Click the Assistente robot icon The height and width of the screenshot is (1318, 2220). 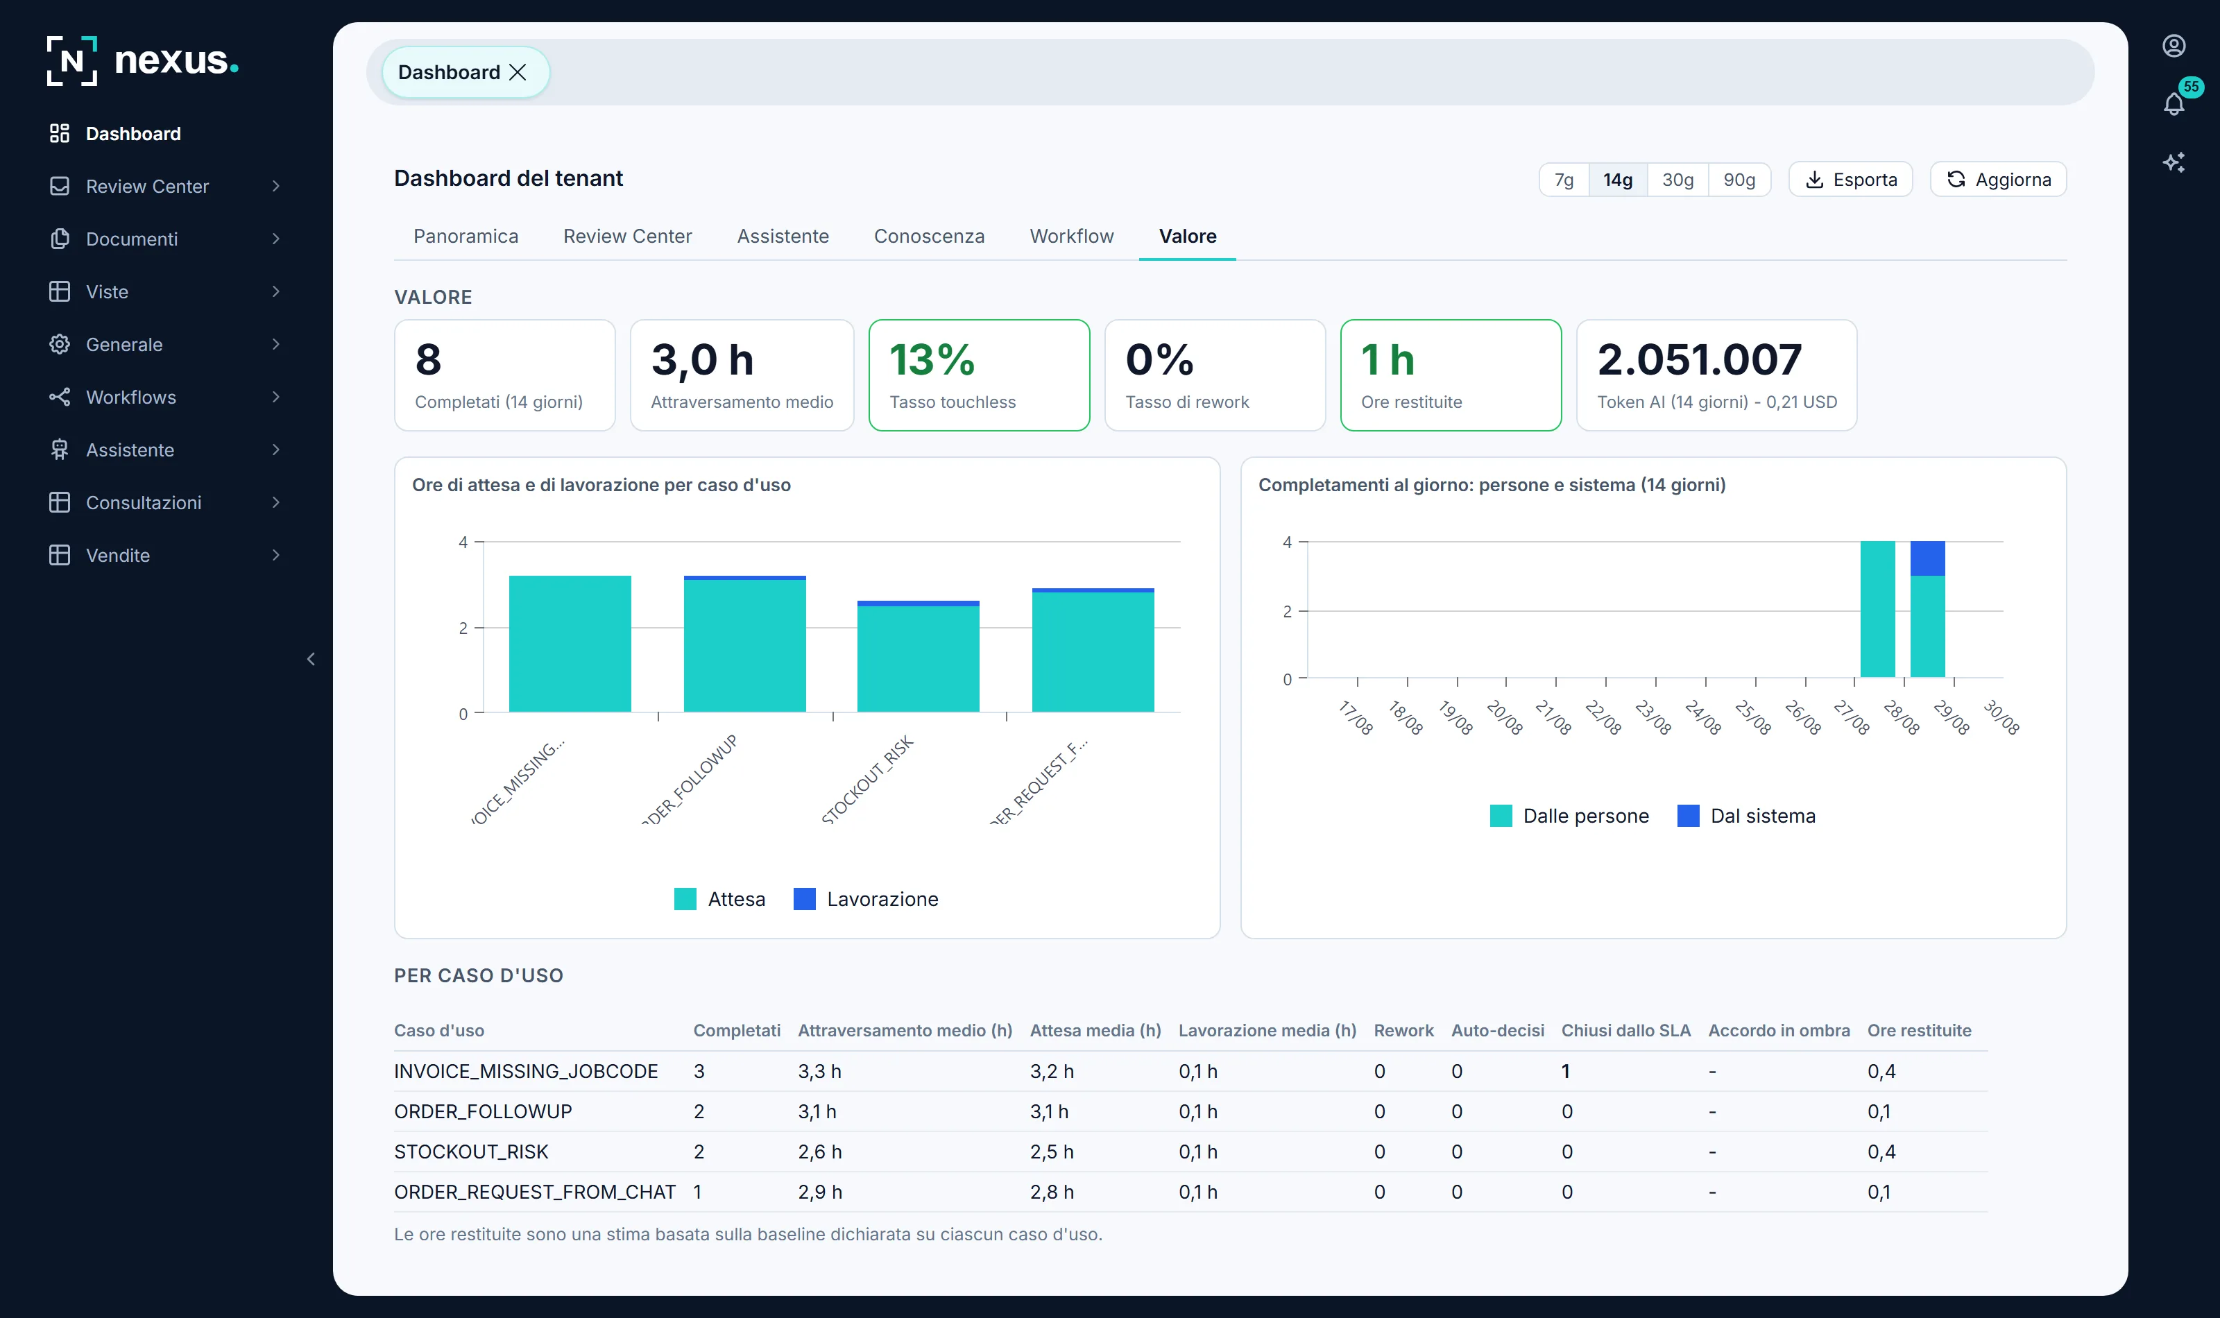60,450
